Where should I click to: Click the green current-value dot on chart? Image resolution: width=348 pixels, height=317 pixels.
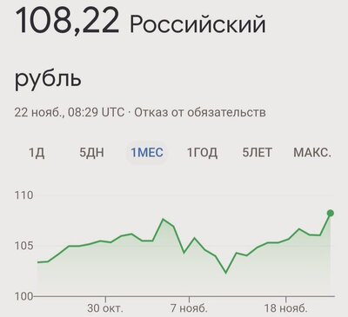tap(331, 214)
